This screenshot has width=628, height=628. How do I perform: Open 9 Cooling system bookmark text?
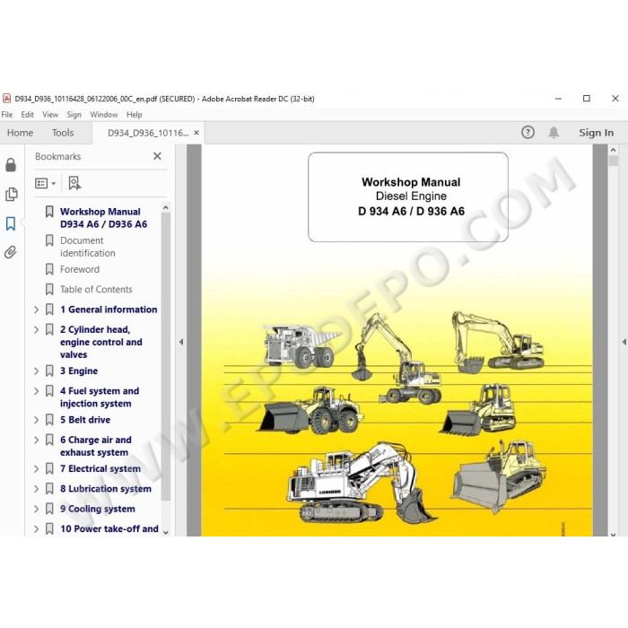tap(98, 509)
